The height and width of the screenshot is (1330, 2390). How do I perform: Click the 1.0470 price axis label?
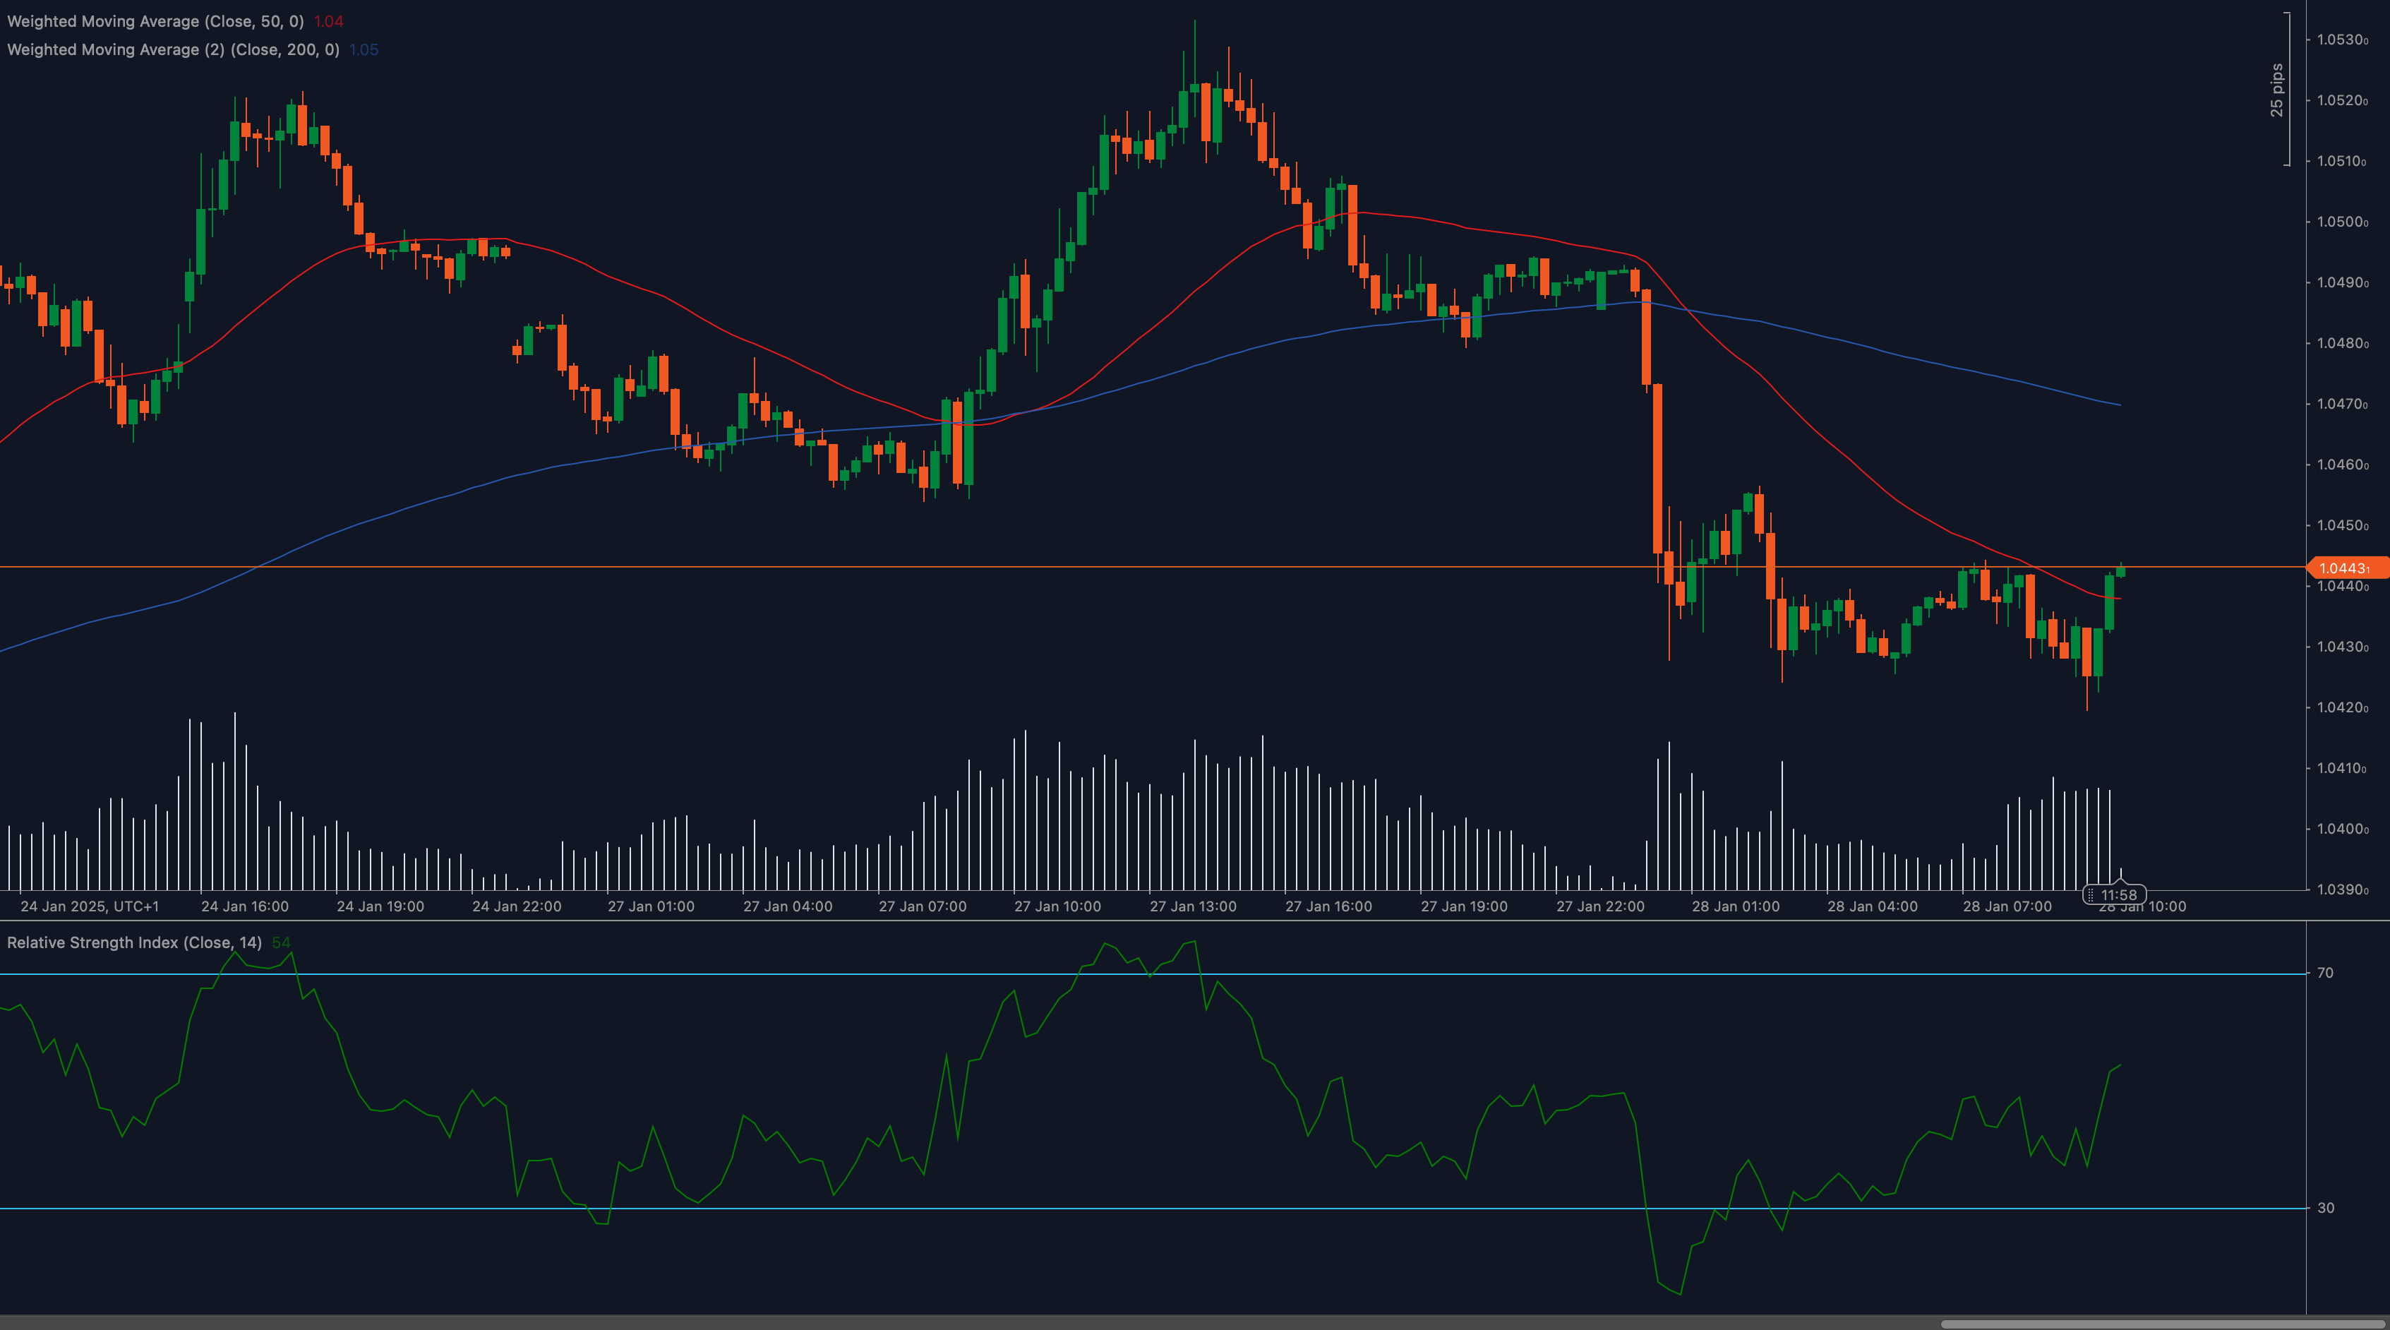click(x=2343, y=404)
